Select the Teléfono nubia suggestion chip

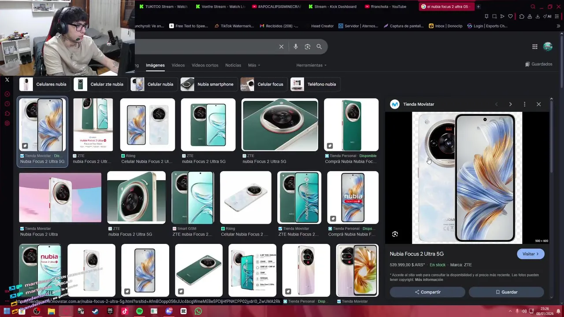click(315, 84)
